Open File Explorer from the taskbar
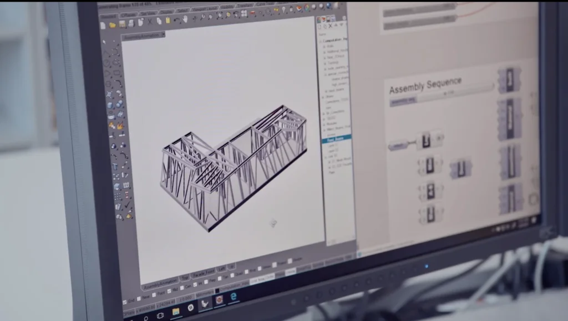Viewport: 568px width, 321px height. coord(176,310)
